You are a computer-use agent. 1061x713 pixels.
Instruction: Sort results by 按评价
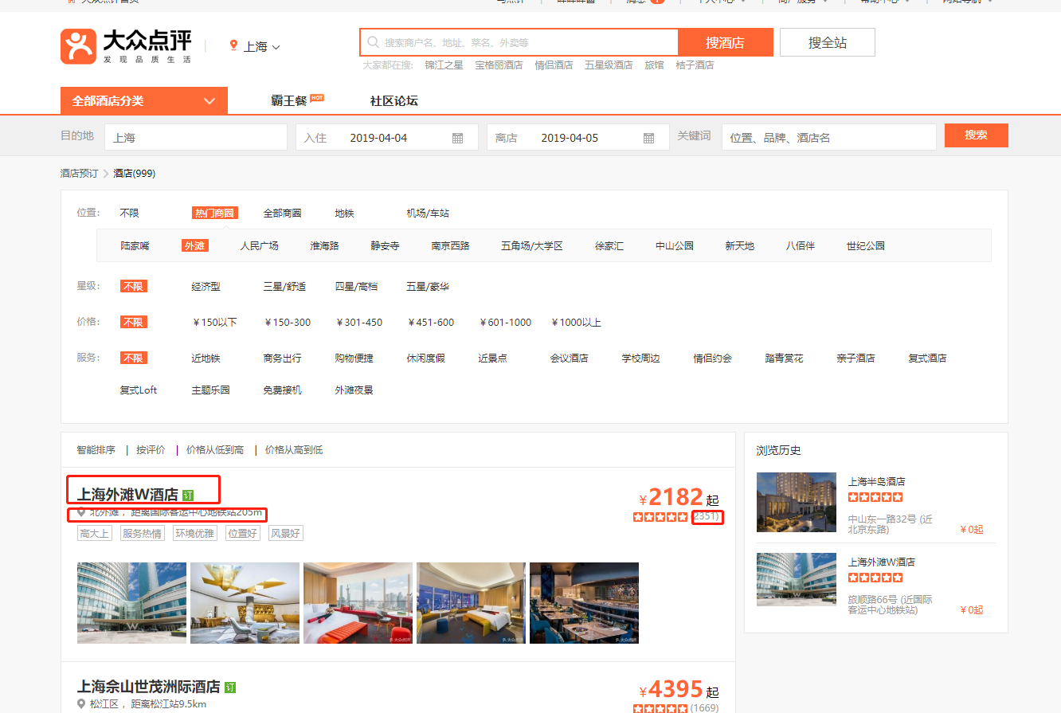coord(151,449)
